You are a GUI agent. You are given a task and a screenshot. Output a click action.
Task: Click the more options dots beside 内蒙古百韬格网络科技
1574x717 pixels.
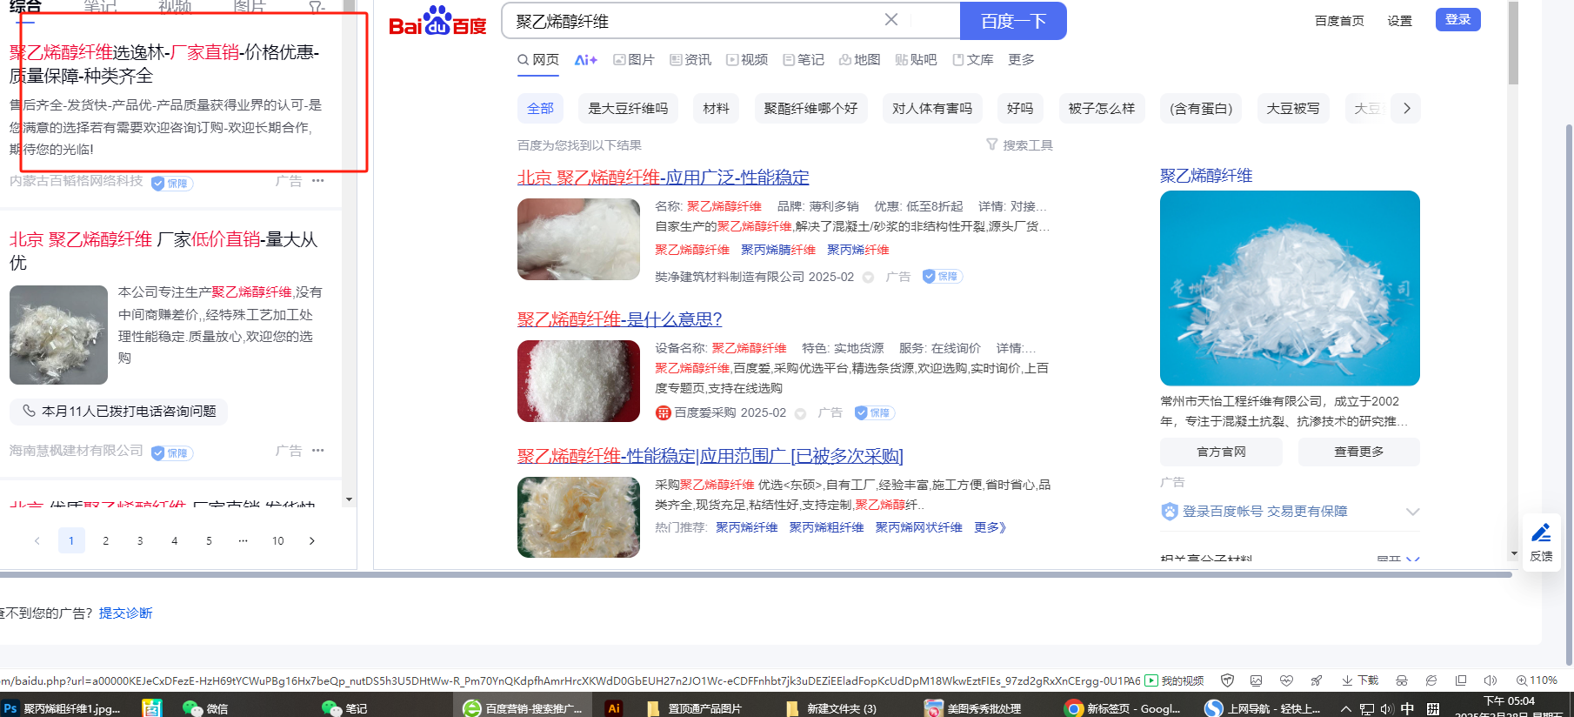[x=318, y=181]
